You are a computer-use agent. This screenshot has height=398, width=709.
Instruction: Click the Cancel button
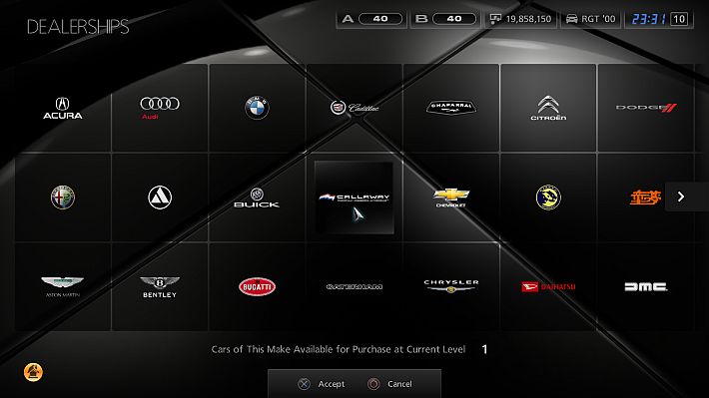tap(389, 384)
